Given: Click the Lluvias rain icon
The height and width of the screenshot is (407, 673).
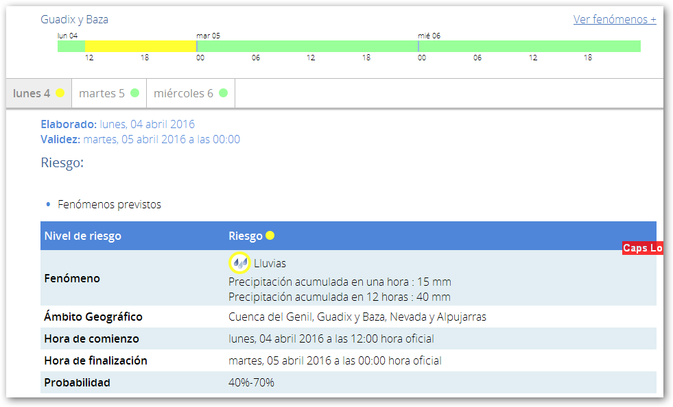Looking at the screenshot, I should pos(239,262).
